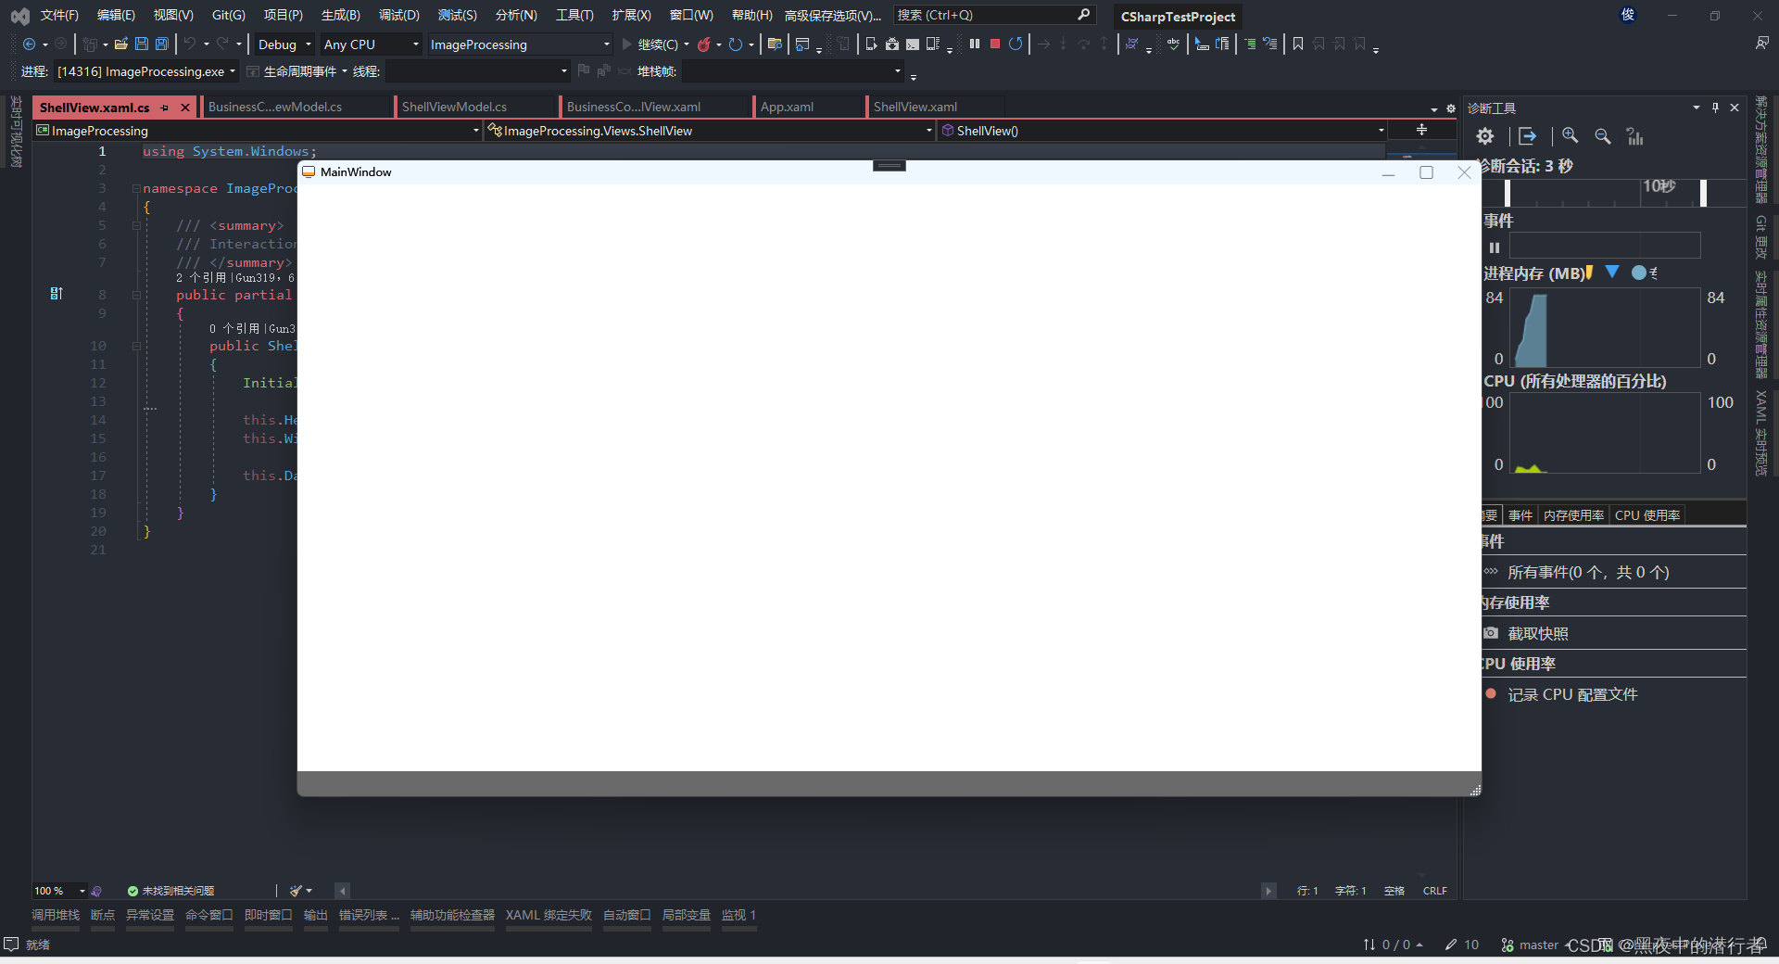Image resolution: width=1779 pixels, height=964 pixels.
Task: Apply changes via the Hot Reload flame icon
Action: coord(706,44)
